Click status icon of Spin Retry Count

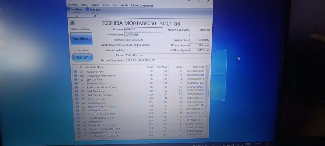[77, 103]
